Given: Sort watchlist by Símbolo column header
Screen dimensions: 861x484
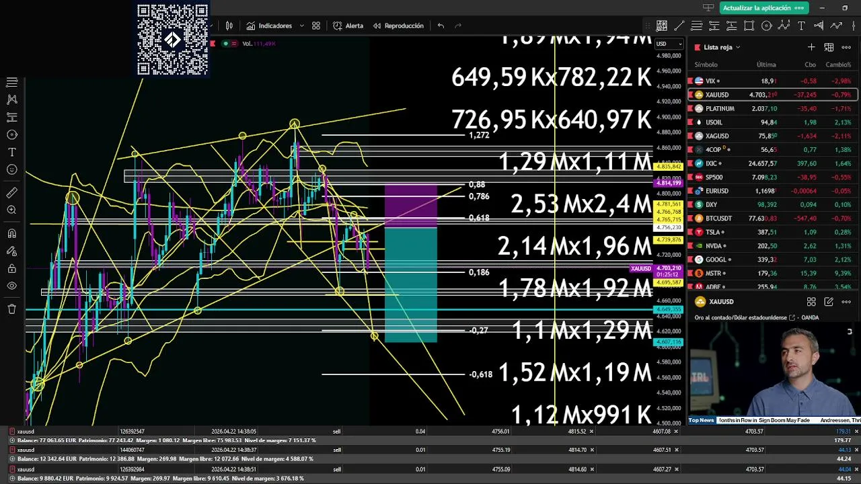Looking at the screenshot, I should pos(706,65).
